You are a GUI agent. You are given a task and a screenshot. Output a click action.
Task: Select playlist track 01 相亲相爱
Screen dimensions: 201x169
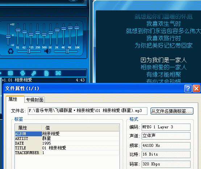pos(43,80)
